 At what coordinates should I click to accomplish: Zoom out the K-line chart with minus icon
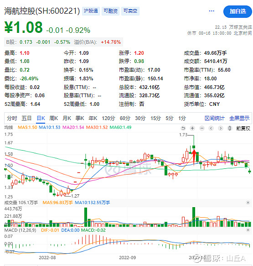tap(202, 128)
